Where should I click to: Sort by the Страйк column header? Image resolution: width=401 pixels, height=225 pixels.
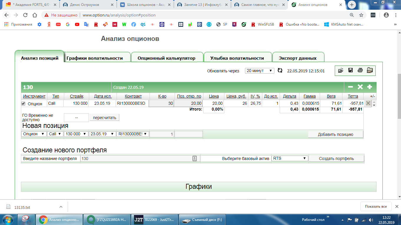(77, 96)
